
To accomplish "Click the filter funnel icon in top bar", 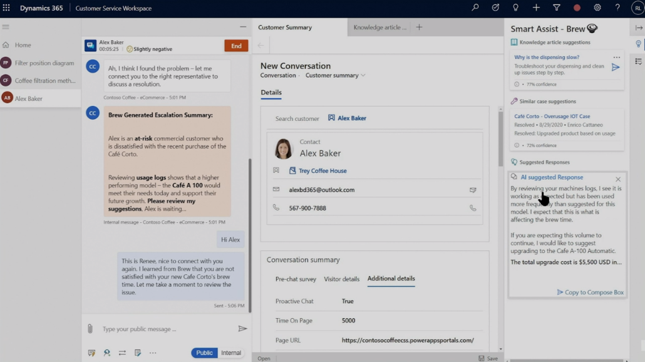I will point(557,8).
